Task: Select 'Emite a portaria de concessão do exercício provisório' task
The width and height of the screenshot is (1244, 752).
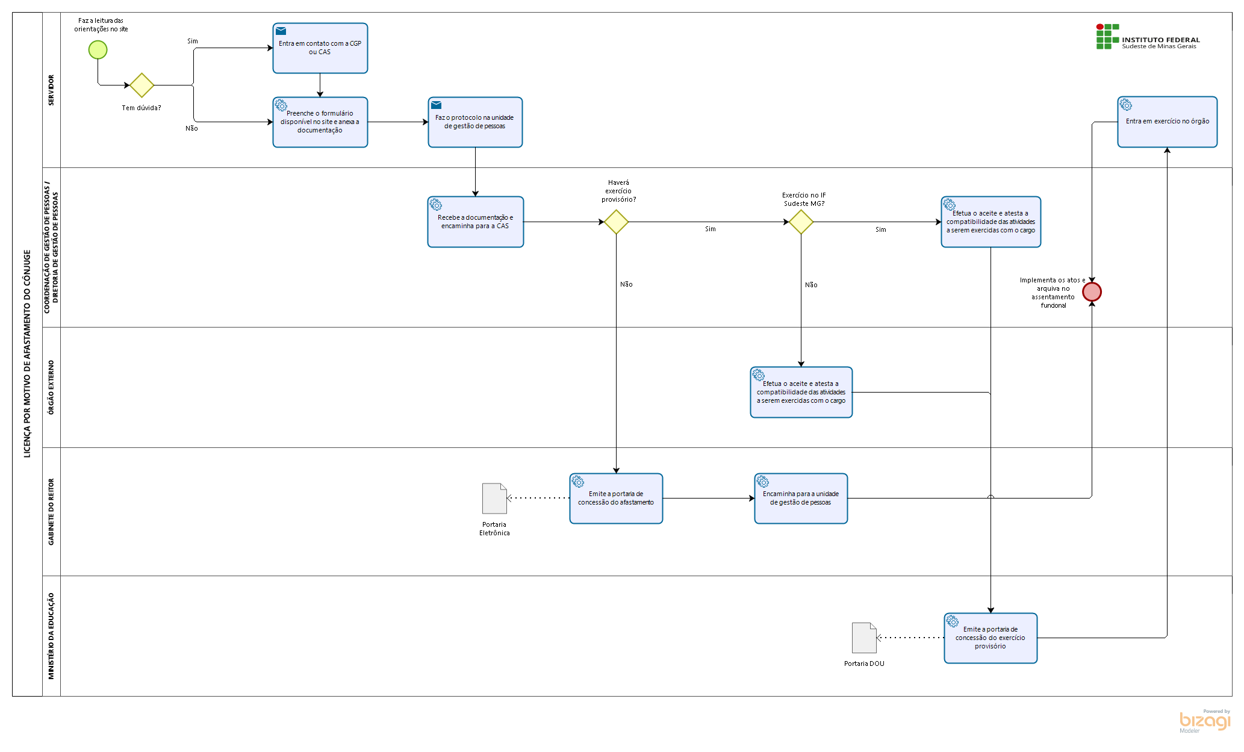Action: [x=991, y=638]
